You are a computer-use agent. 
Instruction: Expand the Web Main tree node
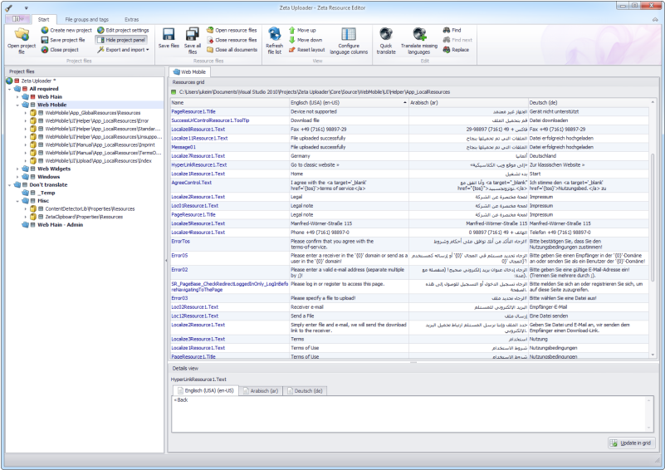[17, 96]
